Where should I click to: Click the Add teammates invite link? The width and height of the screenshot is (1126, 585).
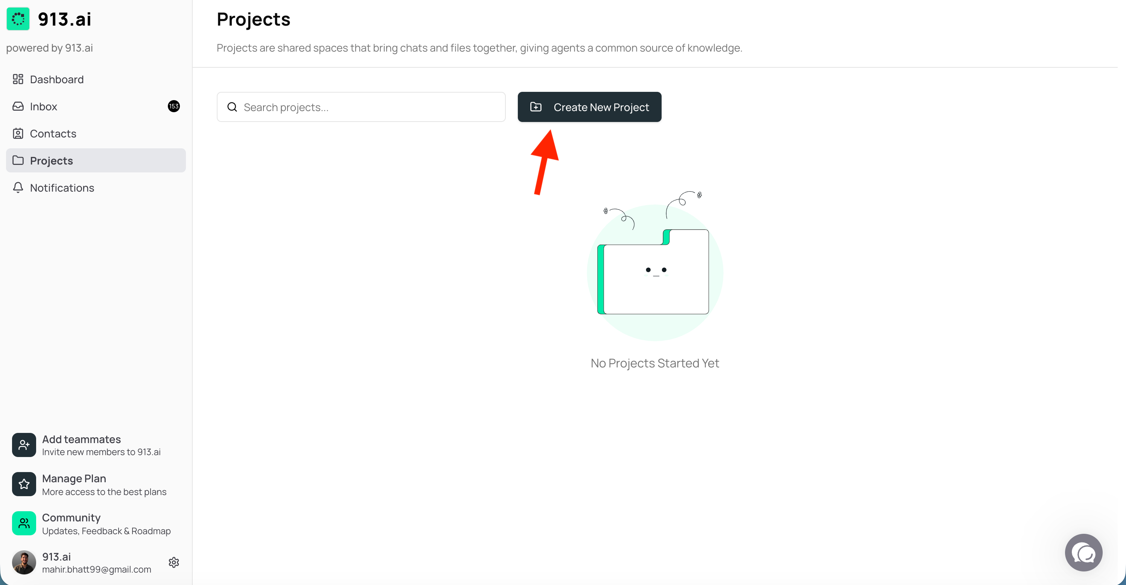101,445
